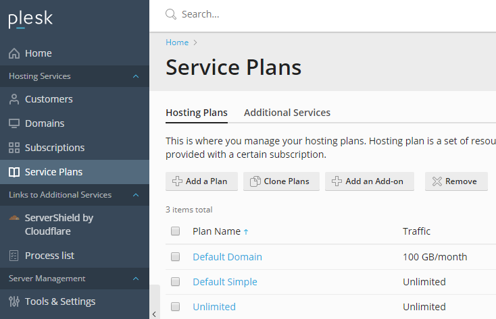This screenshot has width=496, height=319.
Task: Click the Domains monitor icon
Action: click(x=14, y=123)
